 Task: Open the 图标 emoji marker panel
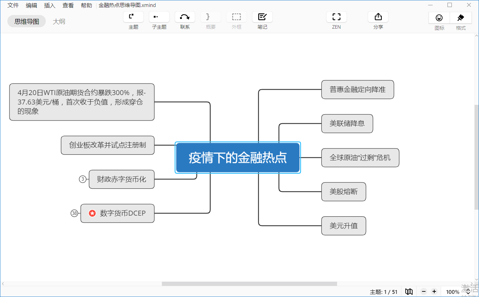(439, 18)
